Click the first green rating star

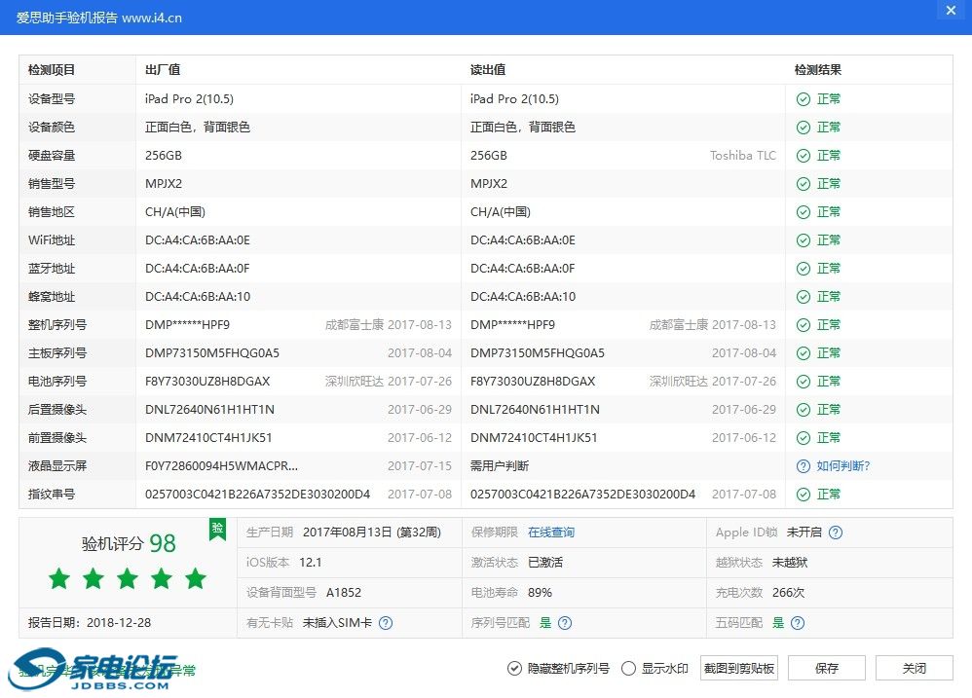tap(59, 579)
